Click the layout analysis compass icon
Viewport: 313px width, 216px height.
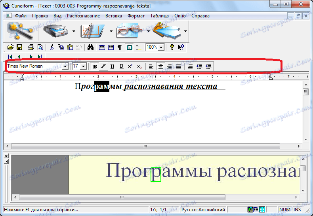(x=93, y=31)
